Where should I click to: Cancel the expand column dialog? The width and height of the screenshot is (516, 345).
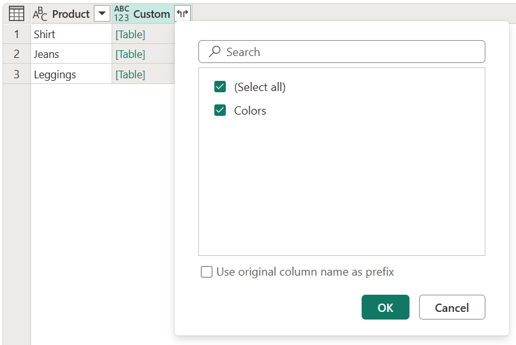452,307
